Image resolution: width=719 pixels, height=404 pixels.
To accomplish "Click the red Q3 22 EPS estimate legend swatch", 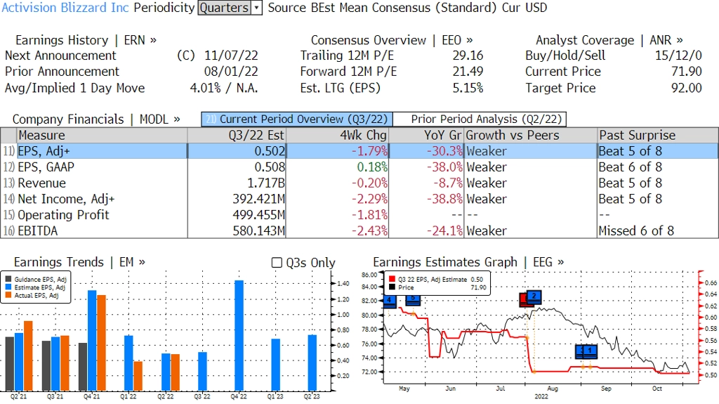I will tap(392, 279).
